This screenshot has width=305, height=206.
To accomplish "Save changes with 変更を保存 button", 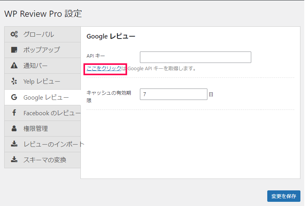I will 284,196.
